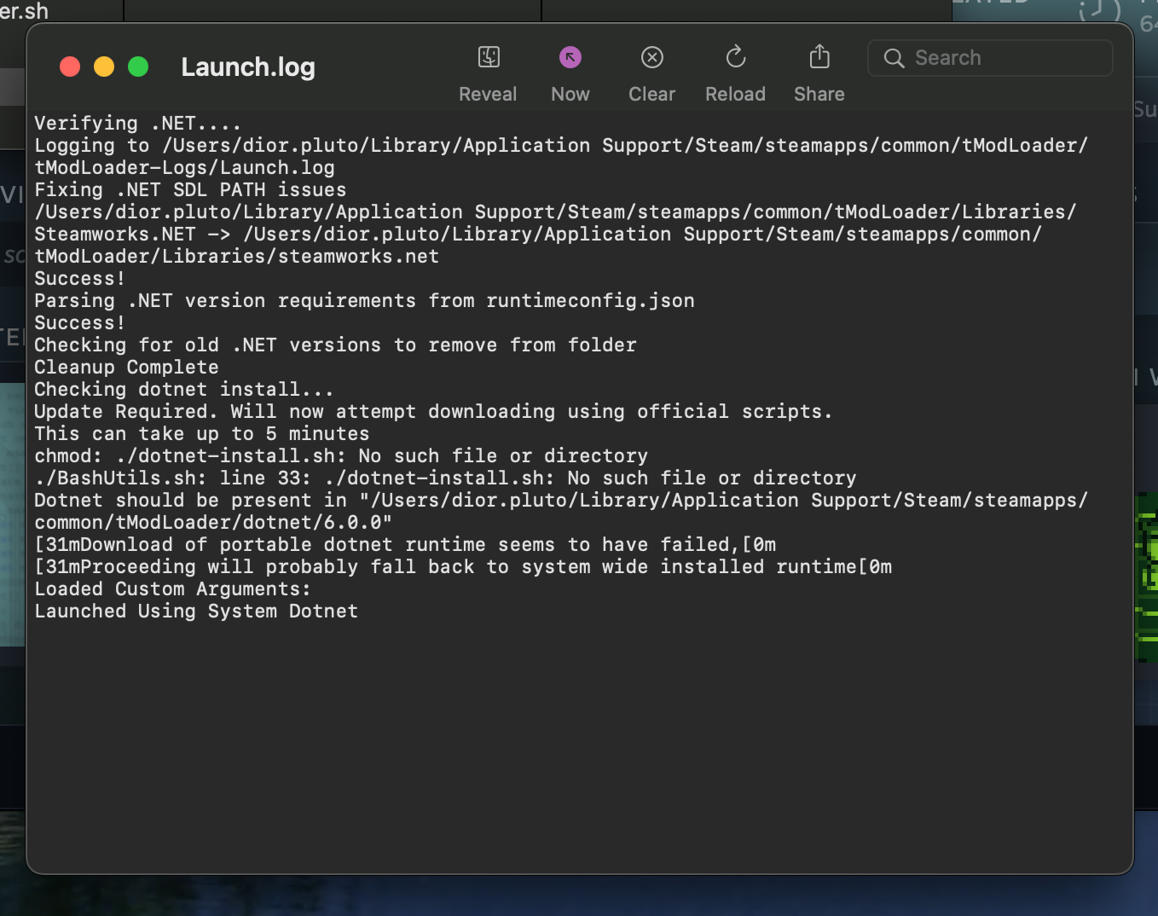Click the "Cleanup Complete" log line

[x=126, y=368]
